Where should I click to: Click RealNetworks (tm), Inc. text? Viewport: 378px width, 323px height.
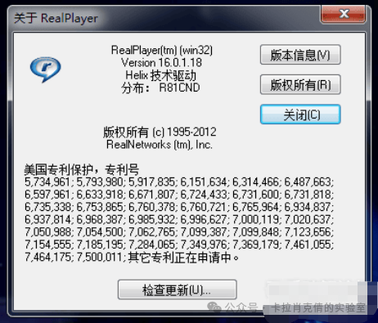tap(160, 145)
